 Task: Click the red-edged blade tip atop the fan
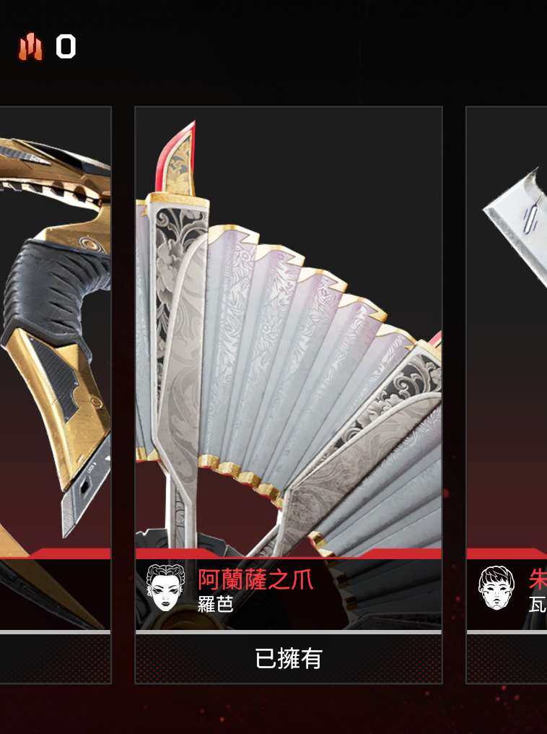tap(176, 159)
